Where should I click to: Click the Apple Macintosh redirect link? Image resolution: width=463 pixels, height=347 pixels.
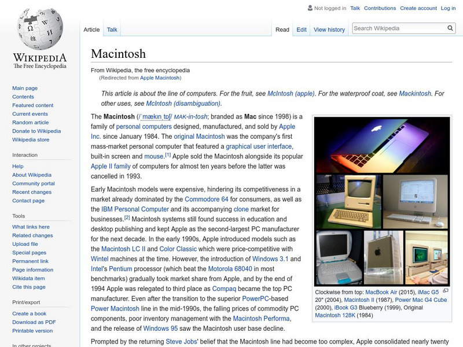(x=160, y=77)
